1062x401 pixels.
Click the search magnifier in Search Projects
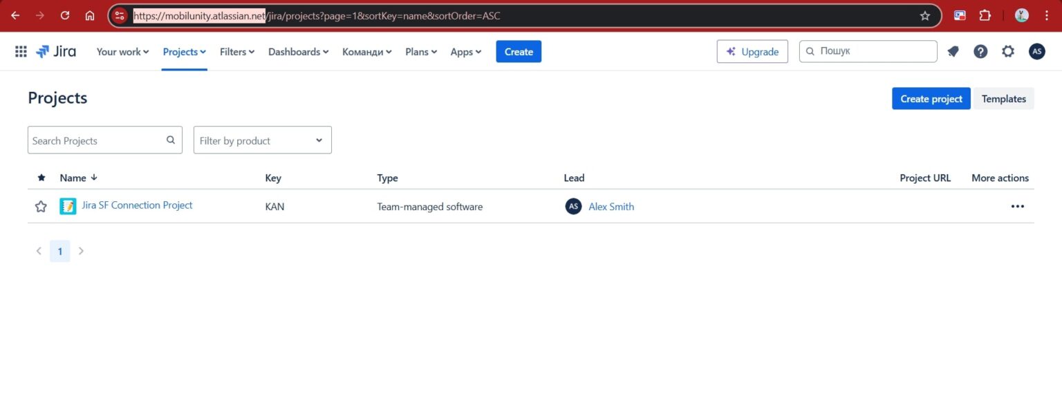[170, 140]
